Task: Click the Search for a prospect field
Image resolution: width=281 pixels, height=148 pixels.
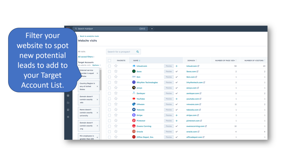Action: [x=121, y=52]
